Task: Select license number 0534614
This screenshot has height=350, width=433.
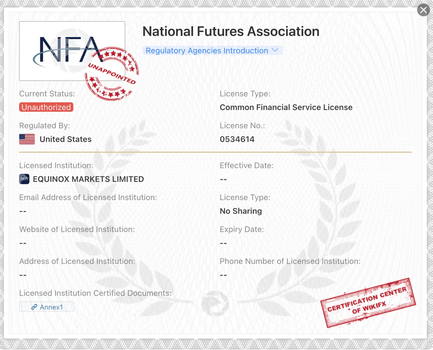Action: 237,139
